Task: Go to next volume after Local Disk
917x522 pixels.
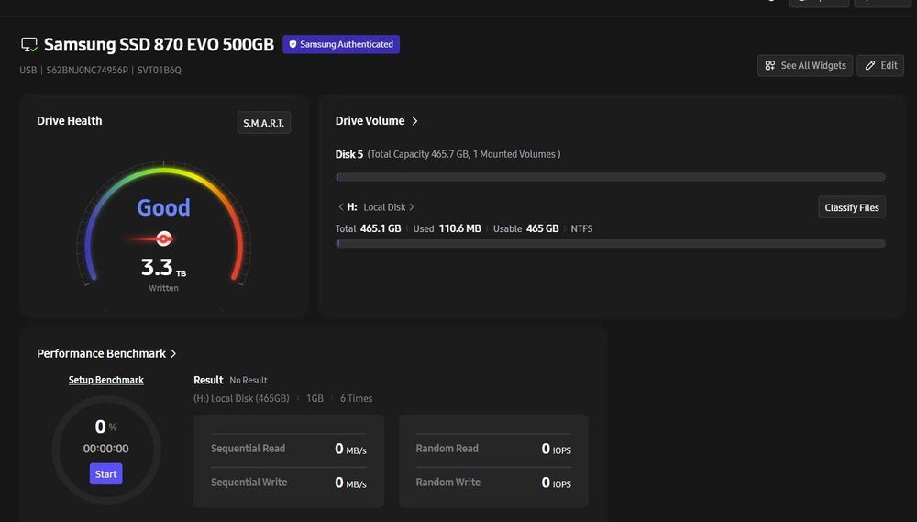Action: 412,207
